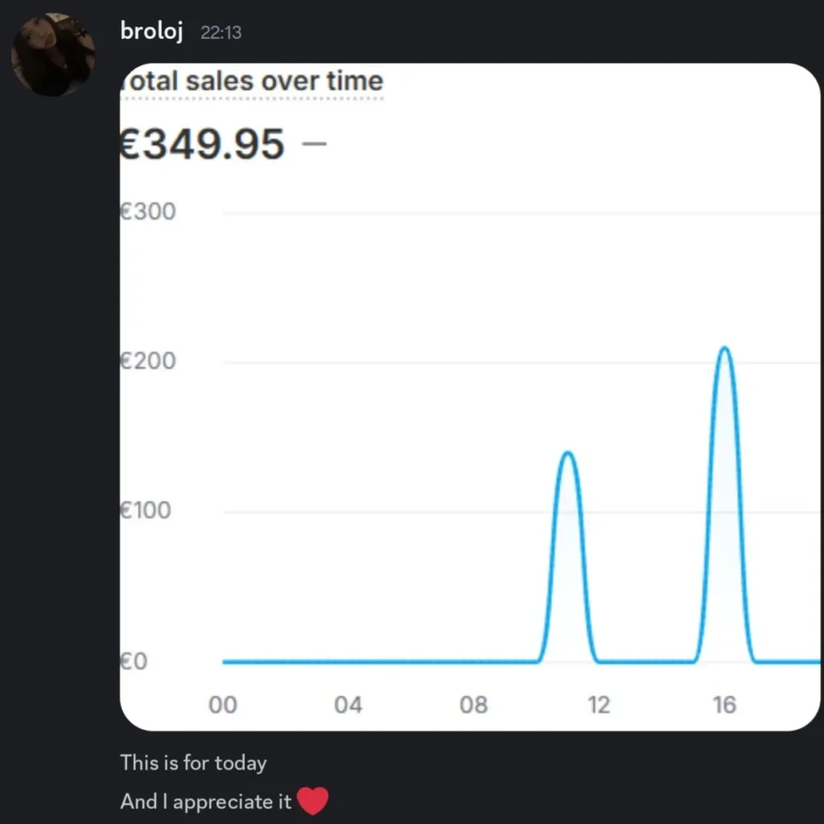Click the username broloj
This screenshot has height=824, width=824.
tap(151, 31)
